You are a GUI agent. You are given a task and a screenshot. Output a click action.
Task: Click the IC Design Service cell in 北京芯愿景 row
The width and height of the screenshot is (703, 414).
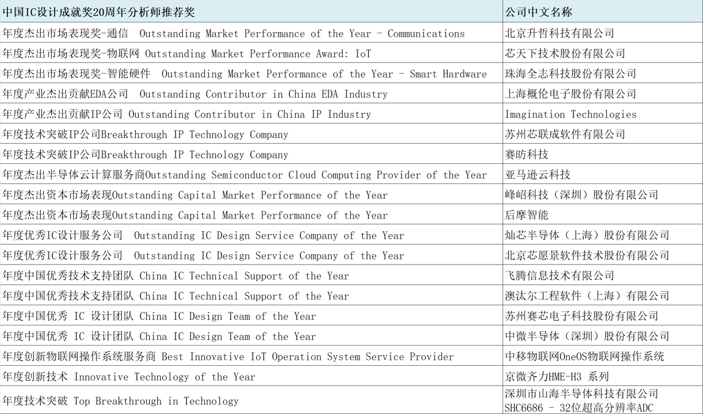point(251,255)
